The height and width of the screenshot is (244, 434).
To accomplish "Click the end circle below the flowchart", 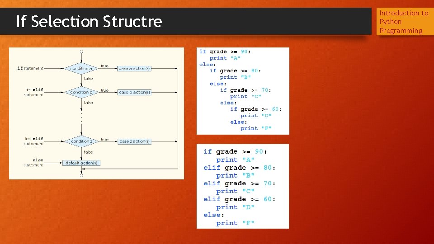I will click(x=81, y=175).
